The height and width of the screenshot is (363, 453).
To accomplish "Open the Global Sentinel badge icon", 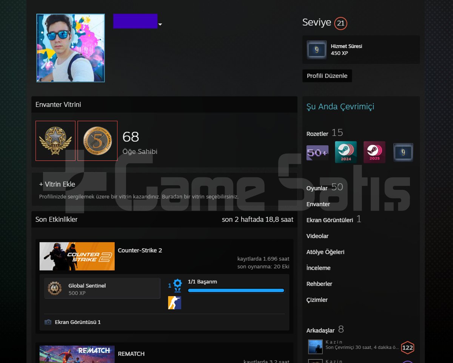I will (x=55, y=289).
